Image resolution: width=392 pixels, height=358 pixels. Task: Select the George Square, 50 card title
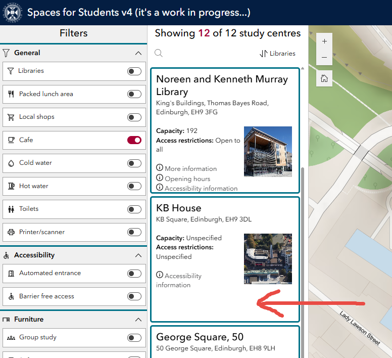tap(200, 337)
